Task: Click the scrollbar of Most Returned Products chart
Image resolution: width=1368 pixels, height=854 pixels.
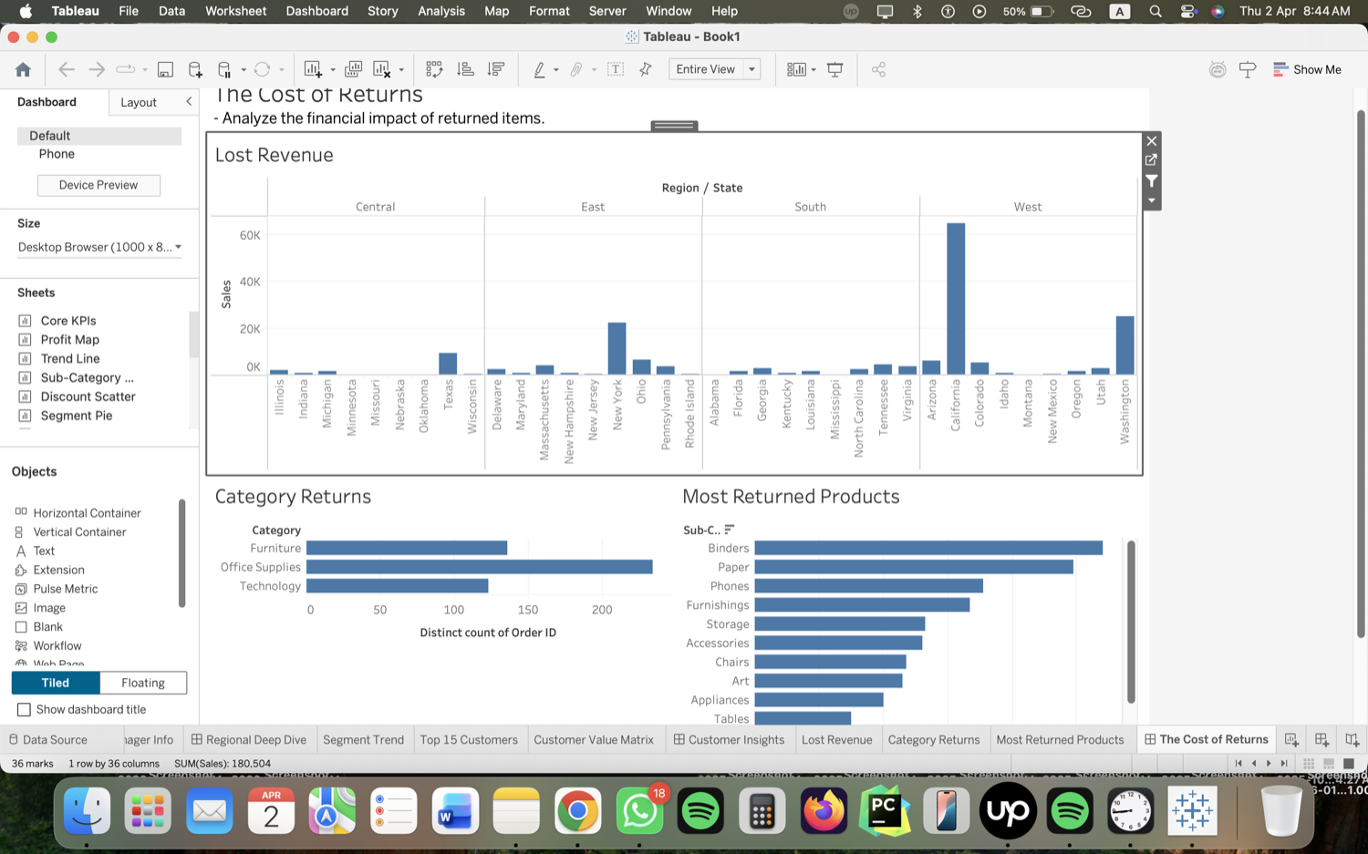Action: [1131, 622]
